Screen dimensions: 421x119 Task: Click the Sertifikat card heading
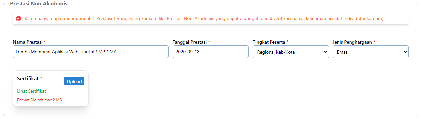pyautogui.click(x=28, y=78)
